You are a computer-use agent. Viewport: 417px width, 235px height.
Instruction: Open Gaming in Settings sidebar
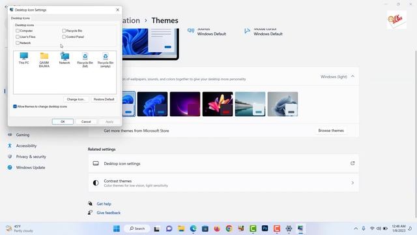pyautogui.click(x=23, y=135)
